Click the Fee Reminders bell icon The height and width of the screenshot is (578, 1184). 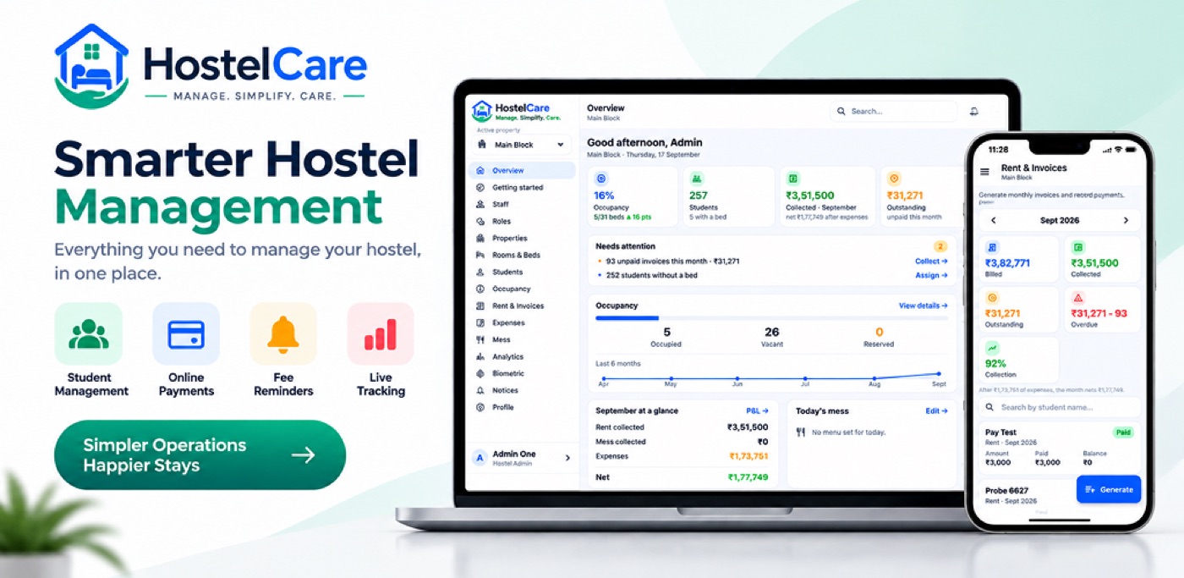[283, 333]
